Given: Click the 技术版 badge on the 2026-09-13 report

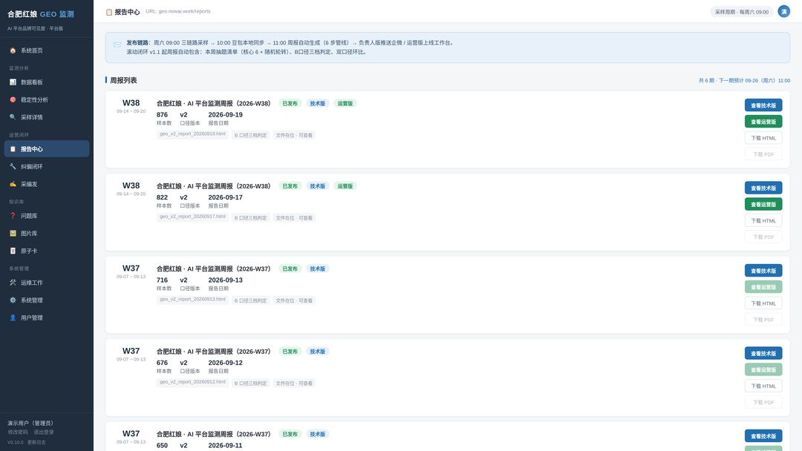Looking at the screenshot, I should point(318,269).
